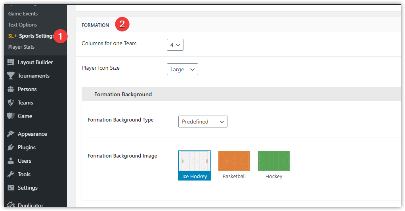Open the Duplicator menu label
405x211 pixels.
click(x=31, y=205)
